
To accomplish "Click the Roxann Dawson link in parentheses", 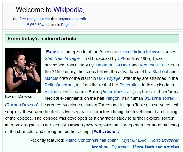I will (x=22, y=105).
